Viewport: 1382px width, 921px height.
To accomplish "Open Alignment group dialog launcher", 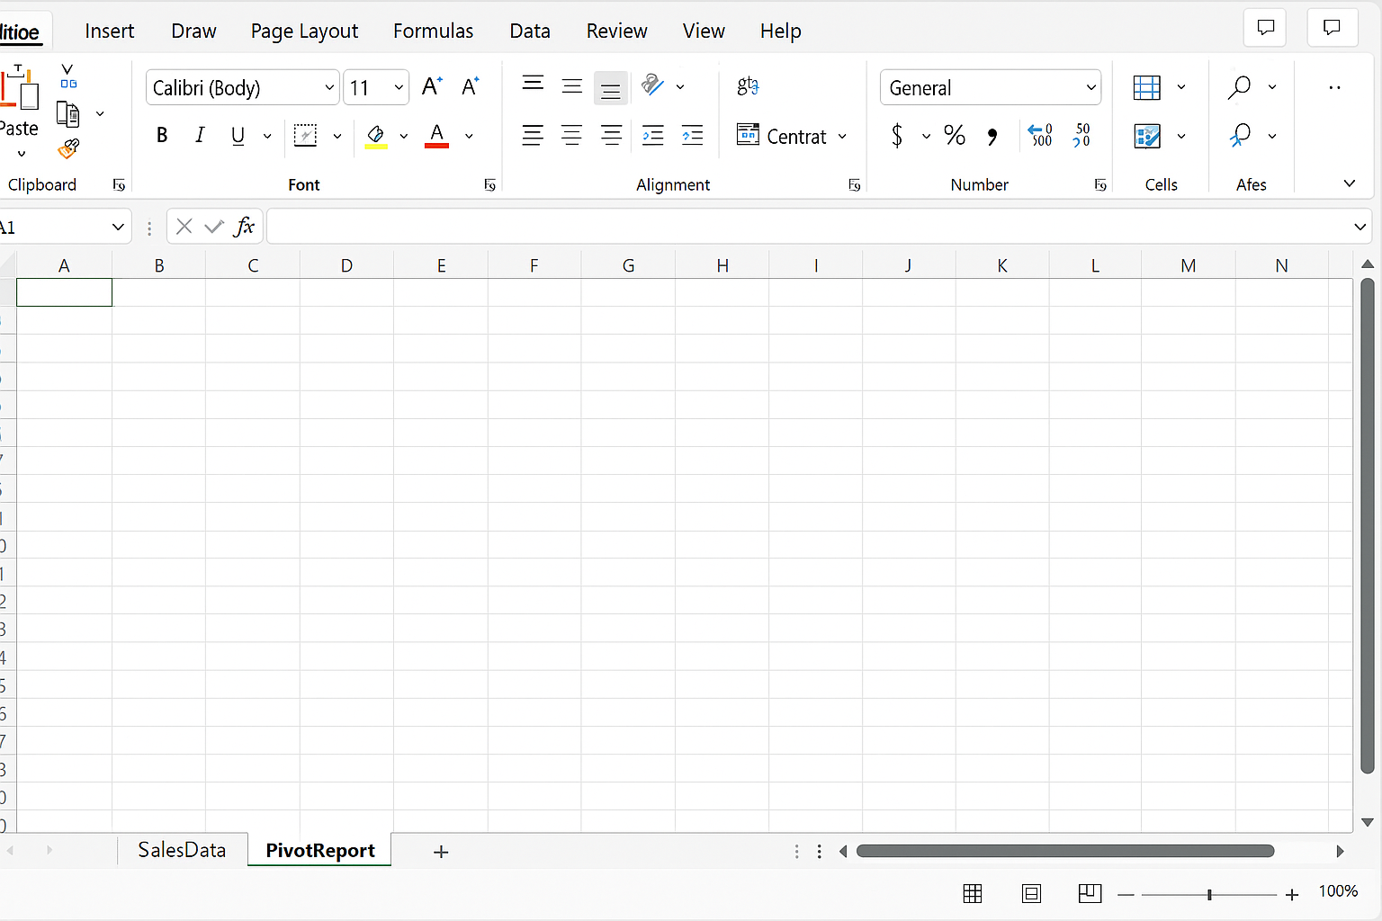I will coord(855,185).
